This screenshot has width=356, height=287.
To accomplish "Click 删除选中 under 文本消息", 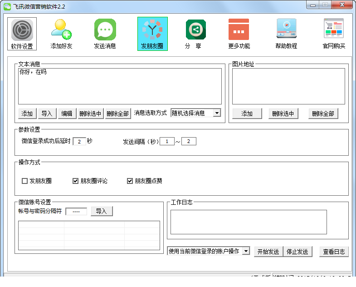I will (91, 114).
